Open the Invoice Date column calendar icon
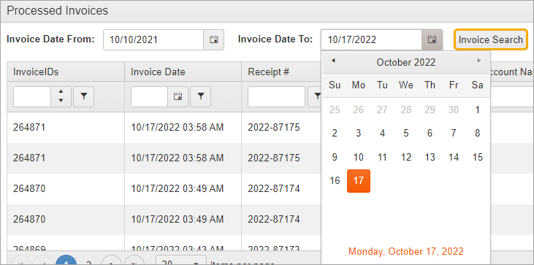This screenshot has height=265, width=534. 178,96
